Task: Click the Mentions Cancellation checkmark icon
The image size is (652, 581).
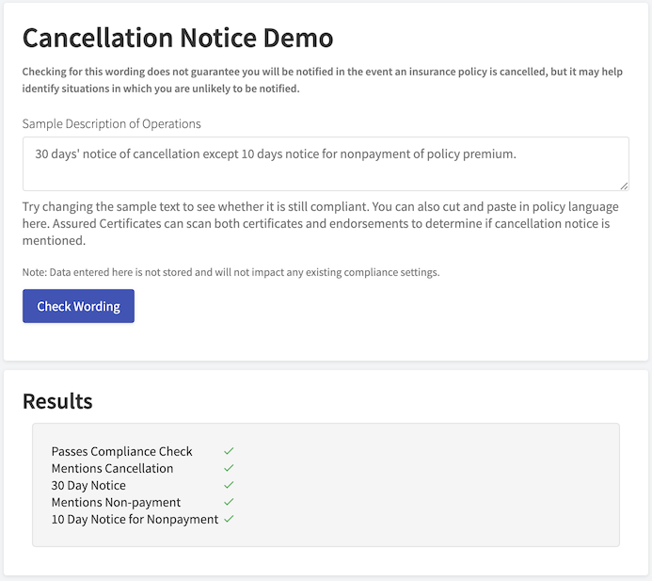Action: pyautogui.click(x=229, y=468)
